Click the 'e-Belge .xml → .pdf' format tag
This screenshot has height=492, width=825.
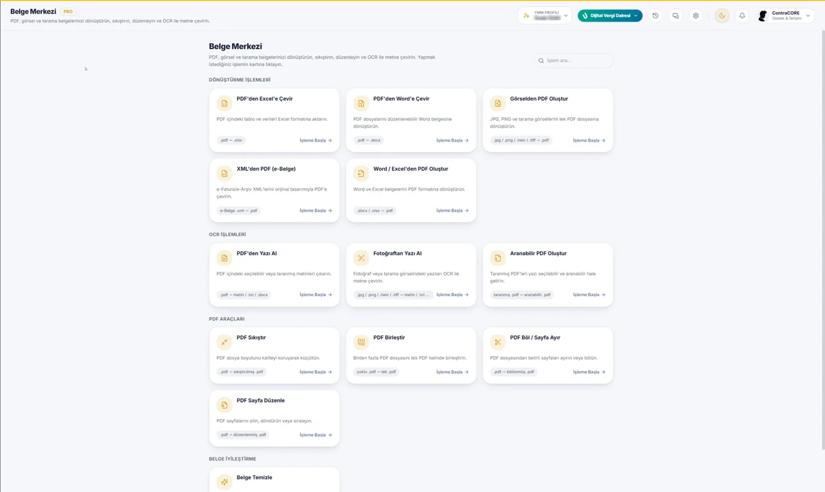tap(238, 211)
